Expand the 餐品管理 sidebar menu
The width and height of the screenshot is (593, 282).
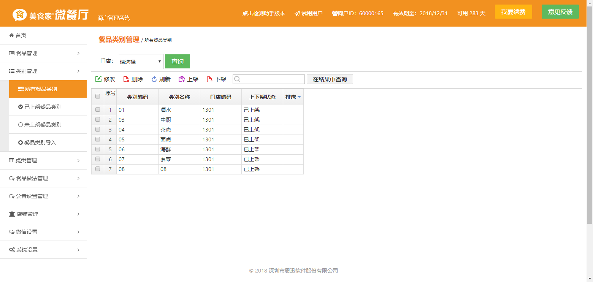click(43, 53)
